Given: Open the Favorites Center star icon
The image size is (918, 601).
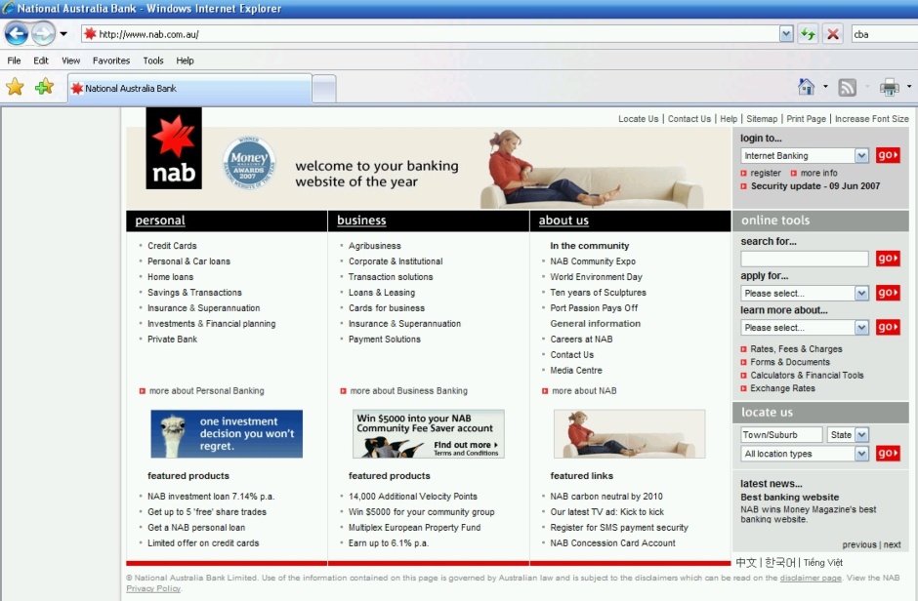Looking at the screenshot, I should [x=15, y=87].
